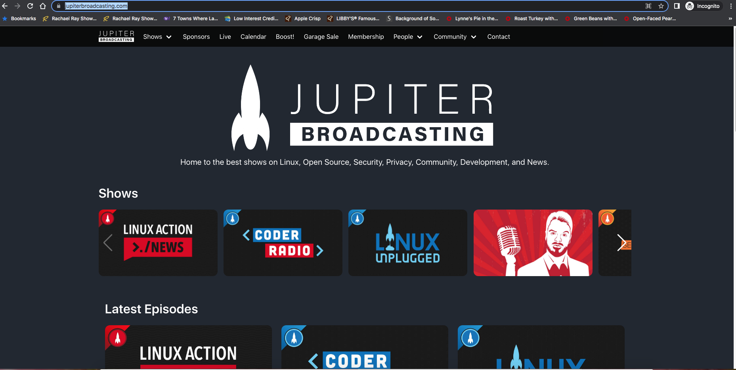Click rocket badge on Coder episode card
This screenshot has height=370, width=736.
pyautogui.click(x=294, y=338)
